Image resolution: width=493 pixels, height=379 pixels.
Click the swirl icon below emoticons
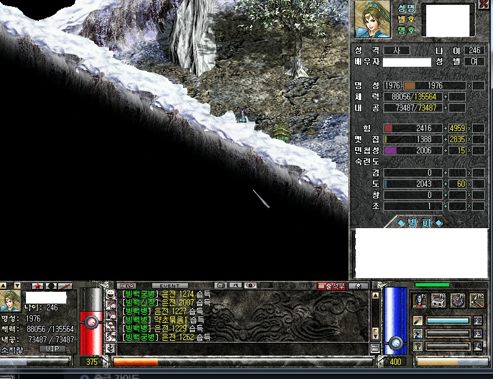111,348
